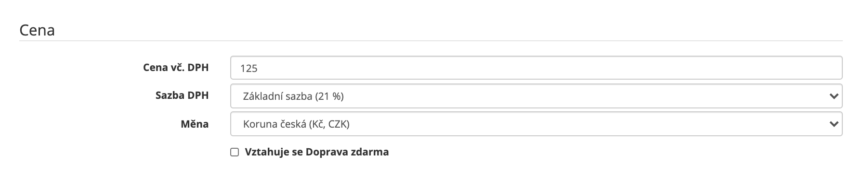
Task: Click the 'Cena vč. DPH' field label
Action: pyautogui.click(x=176, y=68)
